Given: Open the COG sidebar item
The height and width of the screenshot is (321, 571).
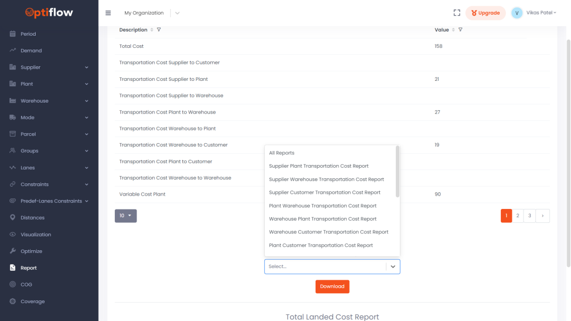Looking at the screenshot, I should point(26,285).
